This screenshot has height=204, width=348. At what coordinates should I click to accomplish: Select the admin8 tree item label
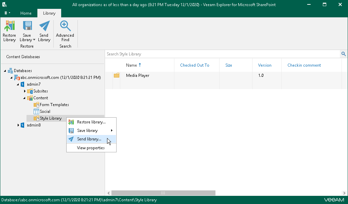(34, 125)
